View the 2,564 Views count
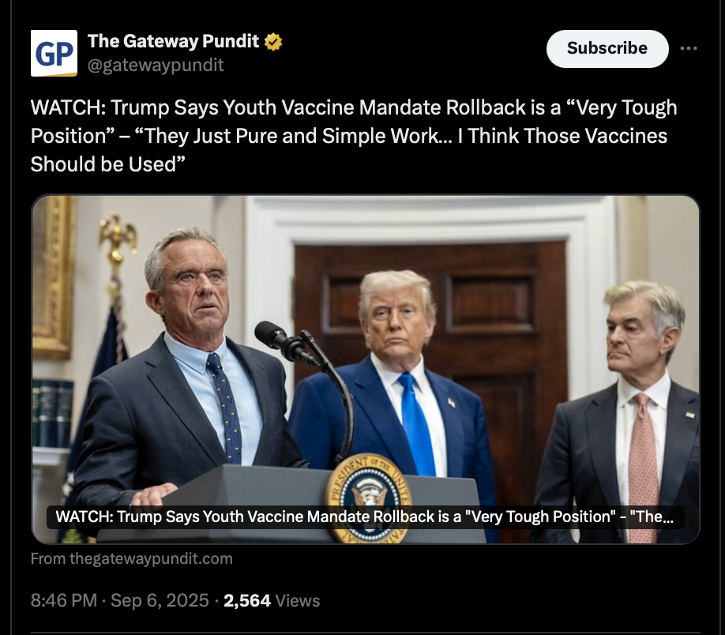The width and height of the screenshot is (725, 635). tap(272, 600)
